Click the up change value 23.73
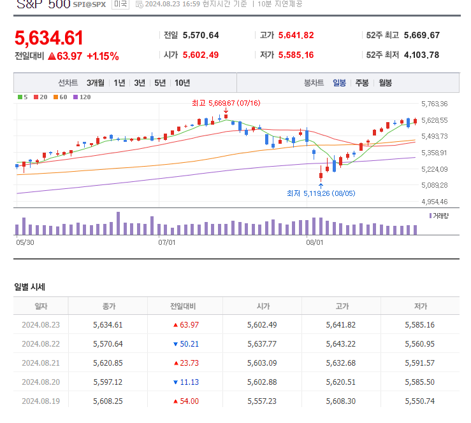 [x=189, y=363]
